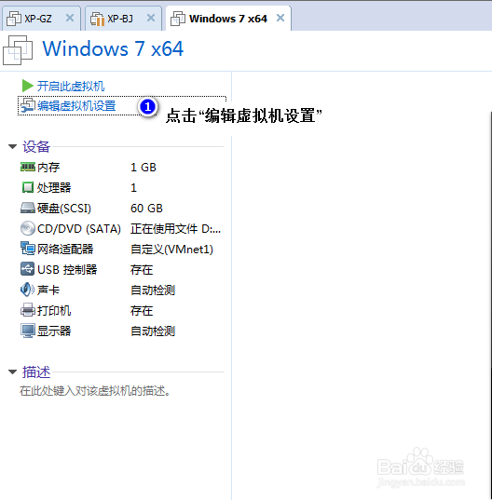This screenshot has height=500, width=492.
Task: Click the 自定义(VMnet1) network value
Action: [172, 249]
